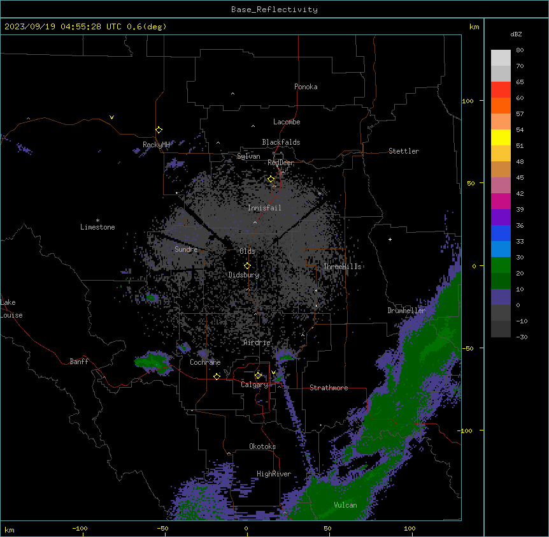The image size is (549, 537).
Task: Select the magenta 42-39 dBZ legend swatch
Action: (501, 201)
